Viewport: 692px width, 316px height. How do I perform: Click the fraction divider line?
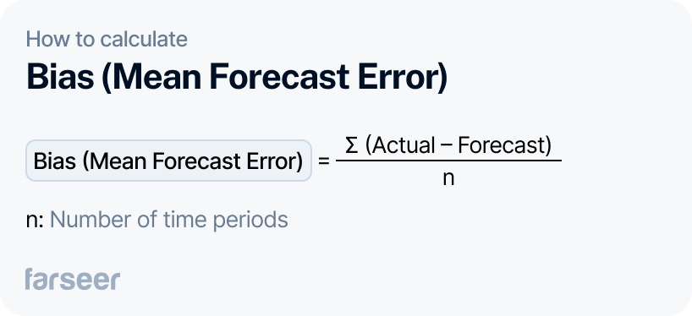(x=448, y=161)
